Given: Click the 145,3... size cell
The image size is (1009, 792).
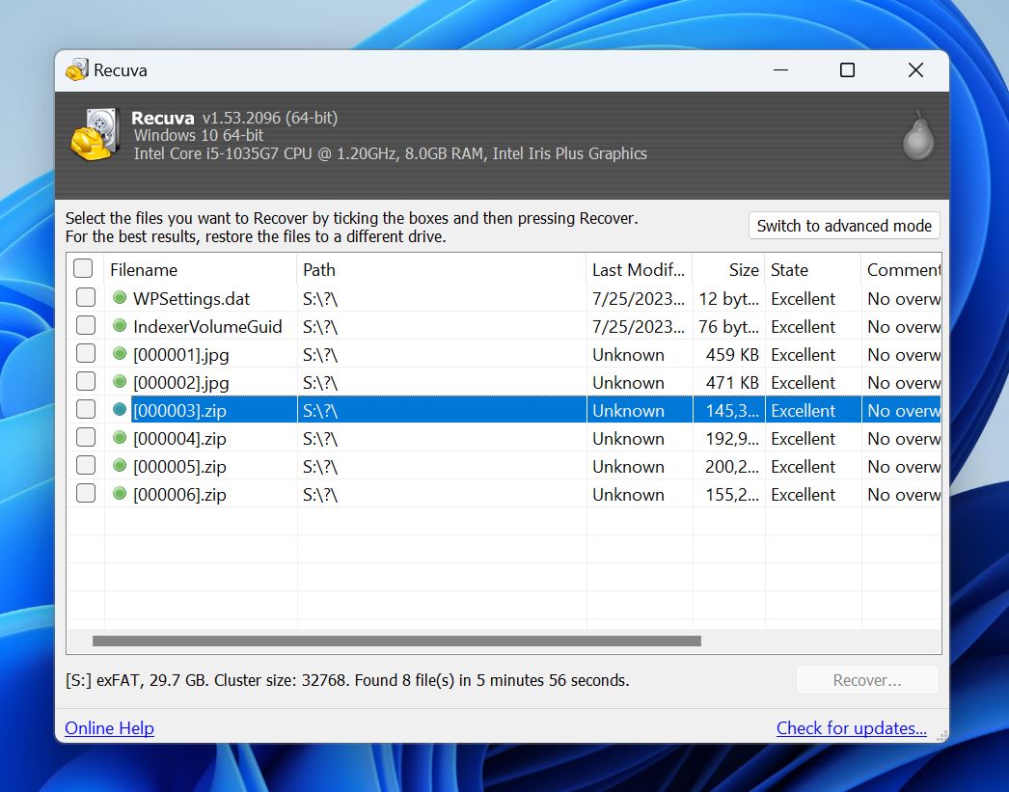Looking at the screenshot, I should tap(732, 411).
